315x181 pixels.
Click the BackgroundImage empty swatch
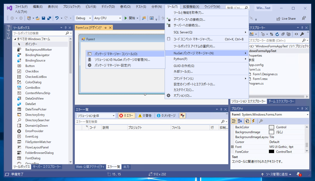pos(271,132)
